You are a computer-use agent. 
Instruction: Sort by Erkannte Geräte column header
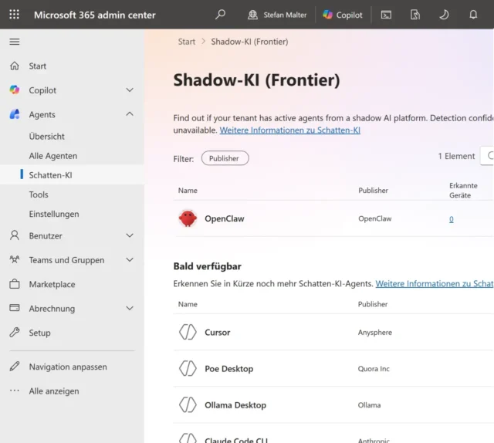coord(463,191)
